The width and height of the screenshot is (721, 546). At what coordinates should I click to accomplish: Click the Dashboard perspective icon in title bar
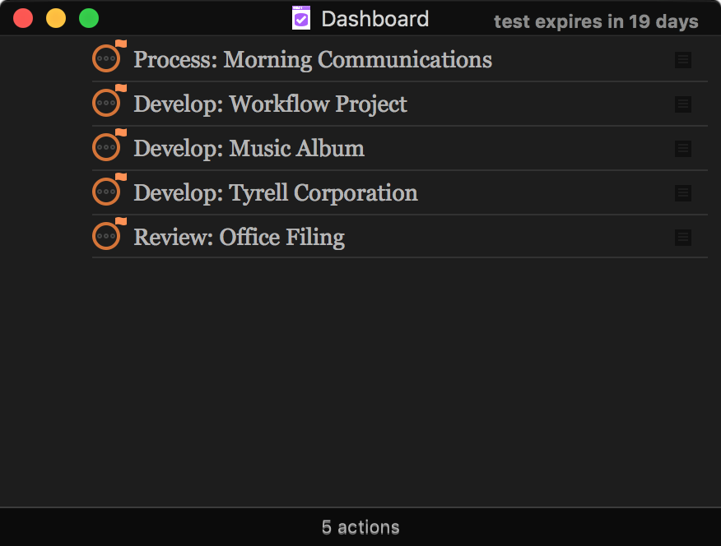click(301, 18)
